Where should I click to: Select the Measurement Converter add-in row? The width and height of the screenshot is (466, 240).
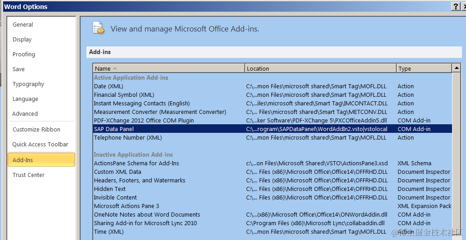(x=273, y=112)
